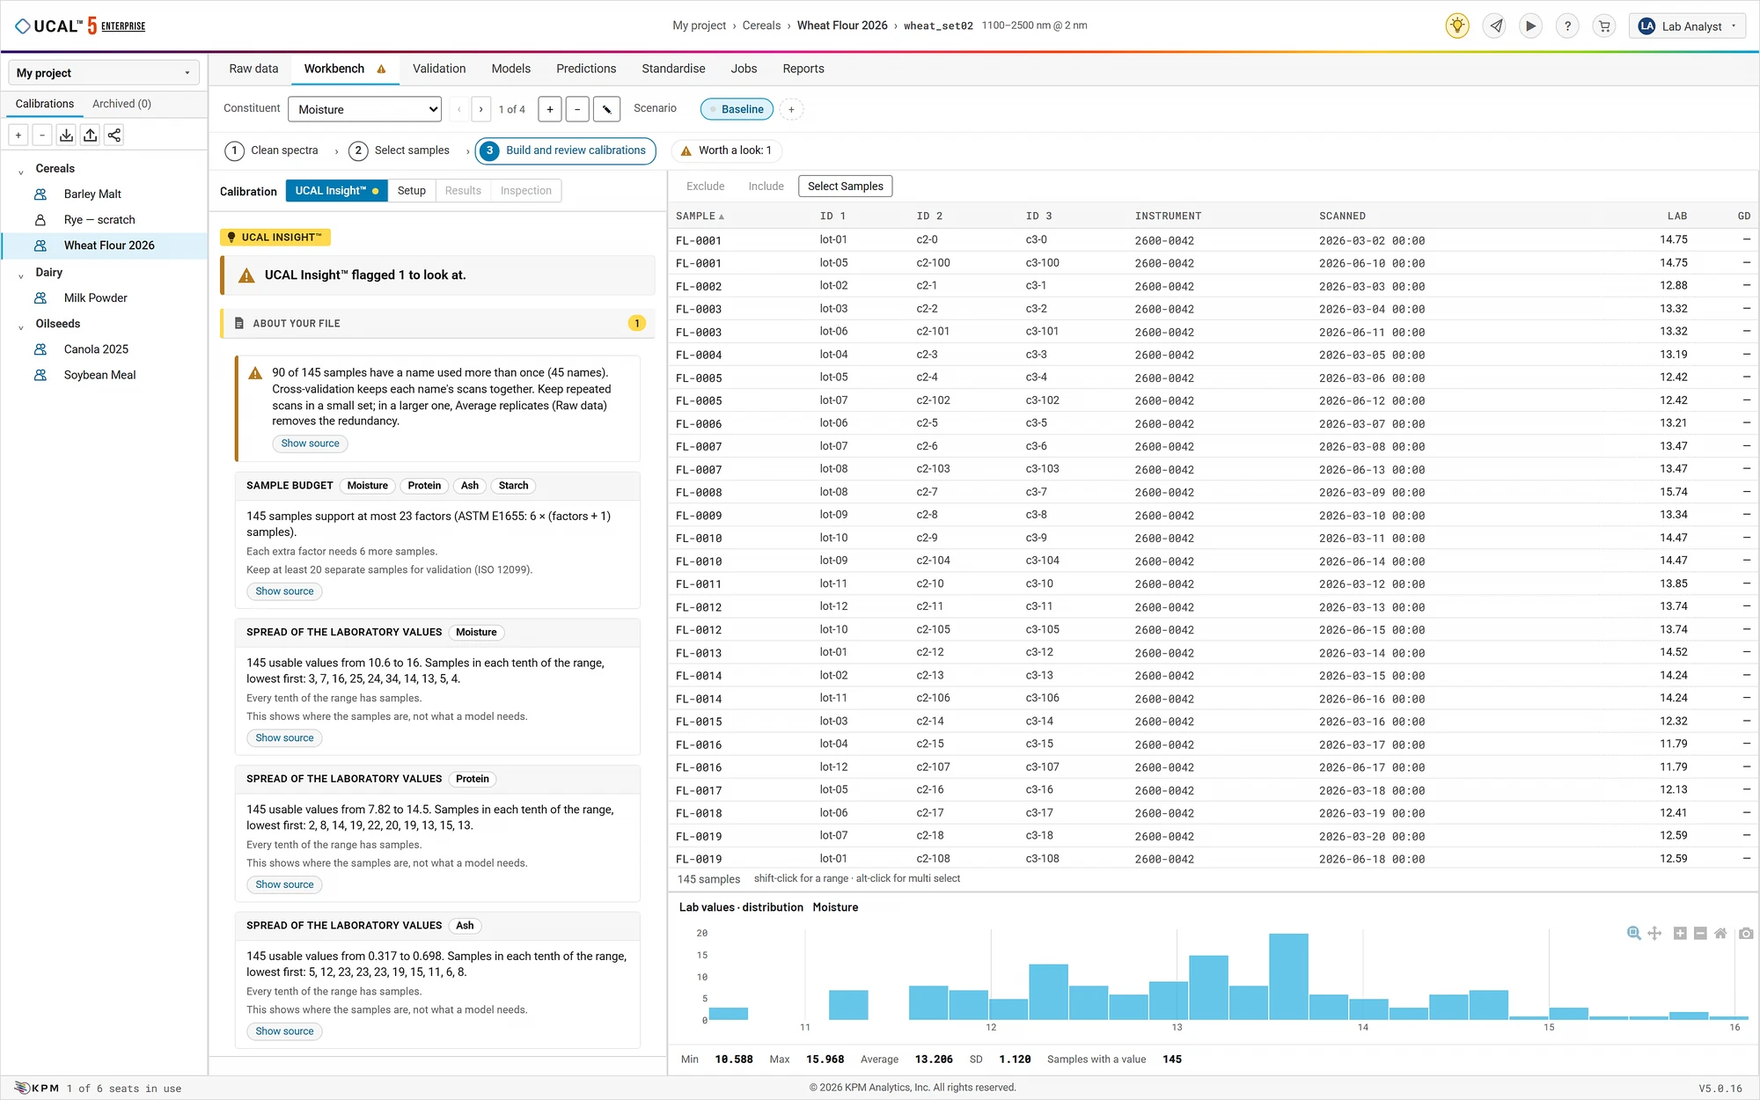Viewport: 1760px width, 1100px height.
Task: Click Show source under Sample Budget
Action: coord(284,591)
